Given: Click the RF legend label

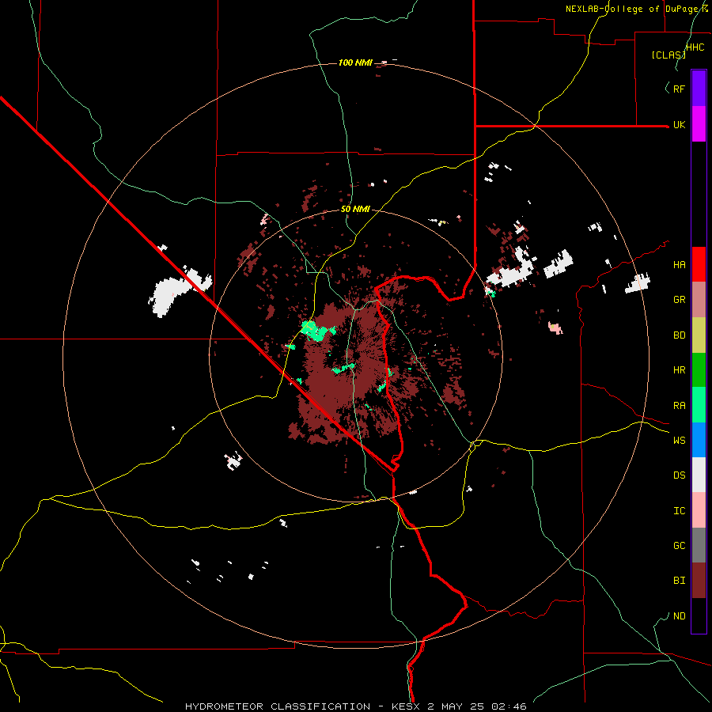Looking at the screenshot, I should point(679,89).
